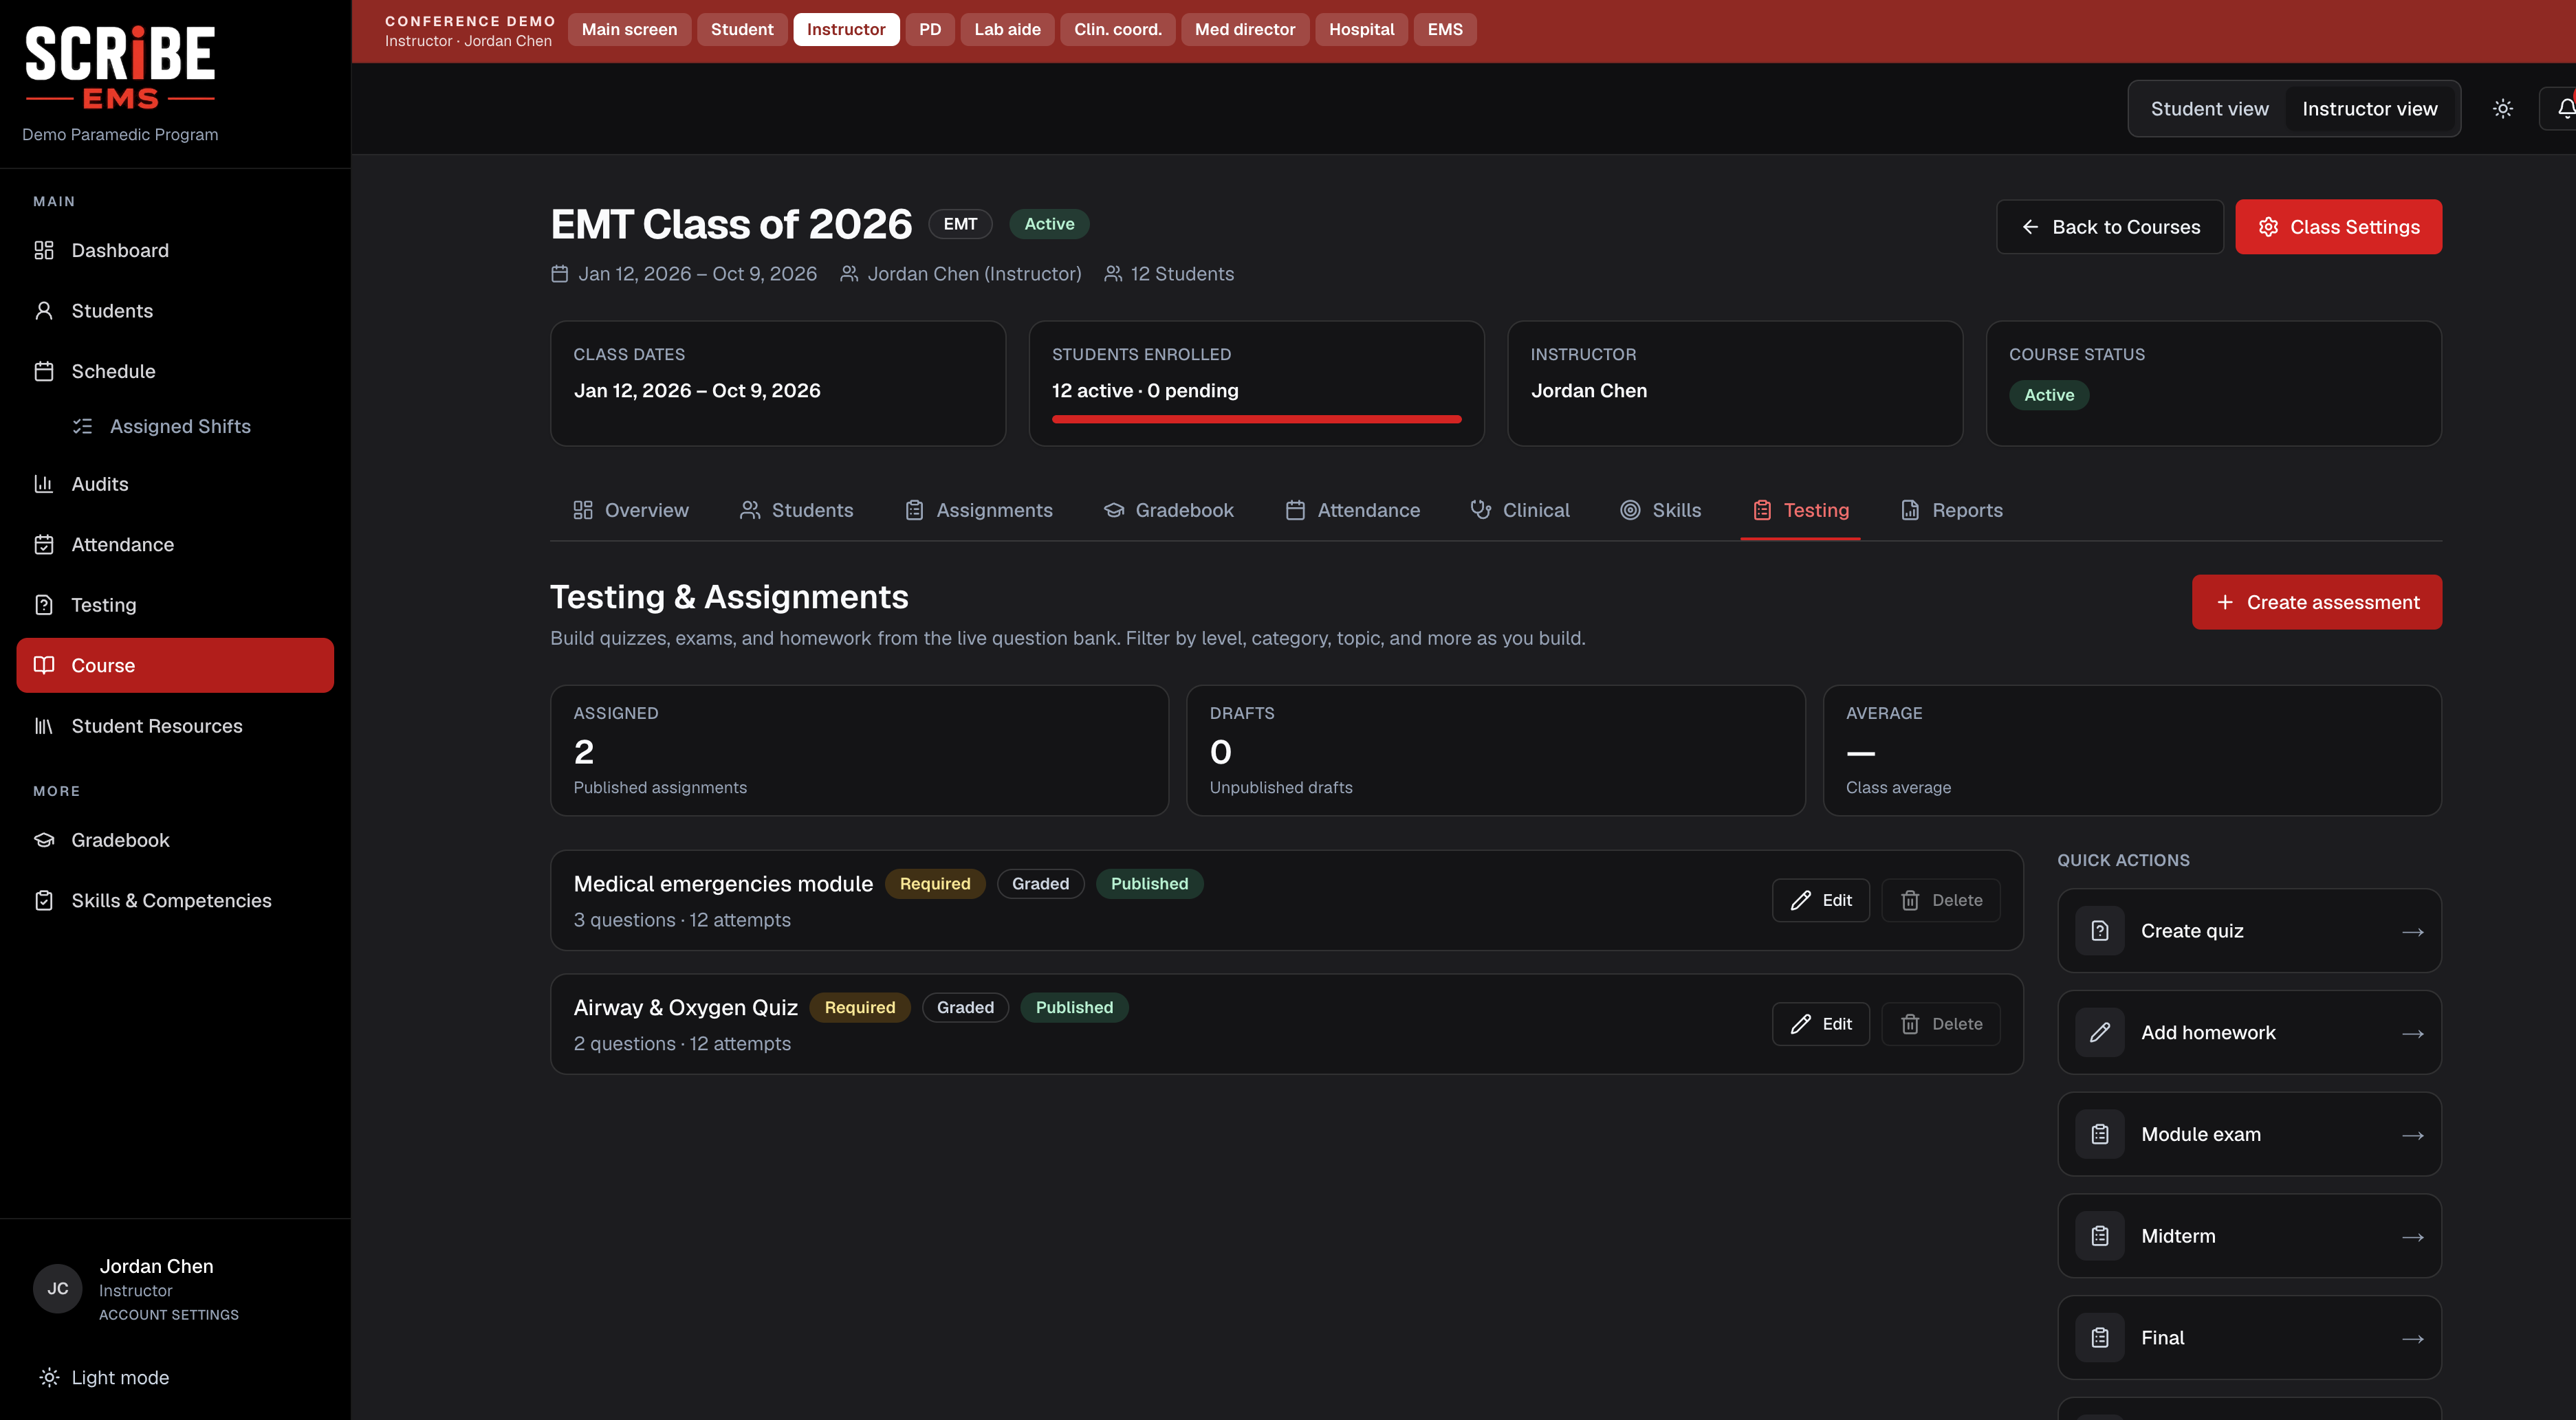Select the Med director demo role pill
Viewport: 2576px width, 1420px height.
[x=1244, y=29]
